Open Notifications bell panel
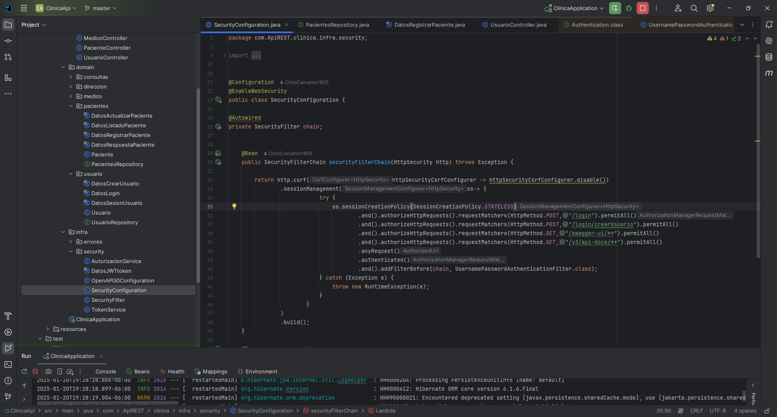This screenshot has height=417, width=777. pos(769,25)
